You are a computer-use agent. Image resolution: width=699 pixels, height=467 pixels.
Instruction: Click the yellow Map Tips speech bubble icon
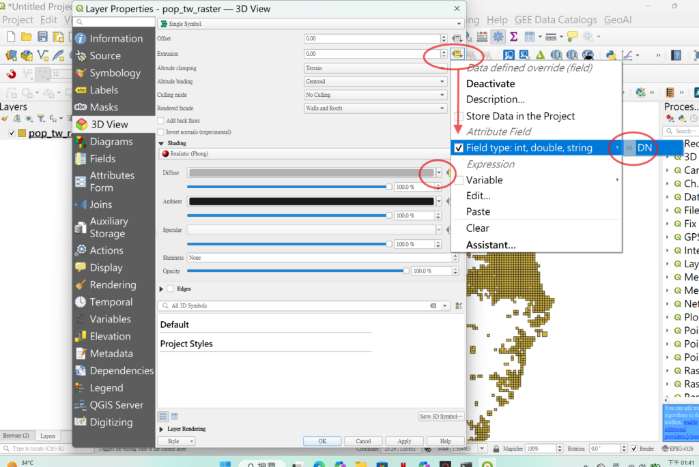click(x=573, y=37)
